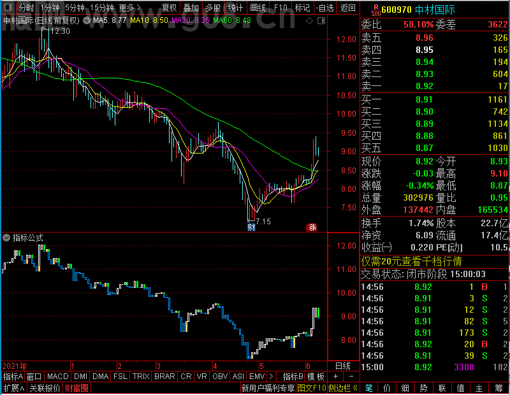Click the diamond icon above price chart
The height and width of the screenshot is (395, 510).
coord(309,21)
